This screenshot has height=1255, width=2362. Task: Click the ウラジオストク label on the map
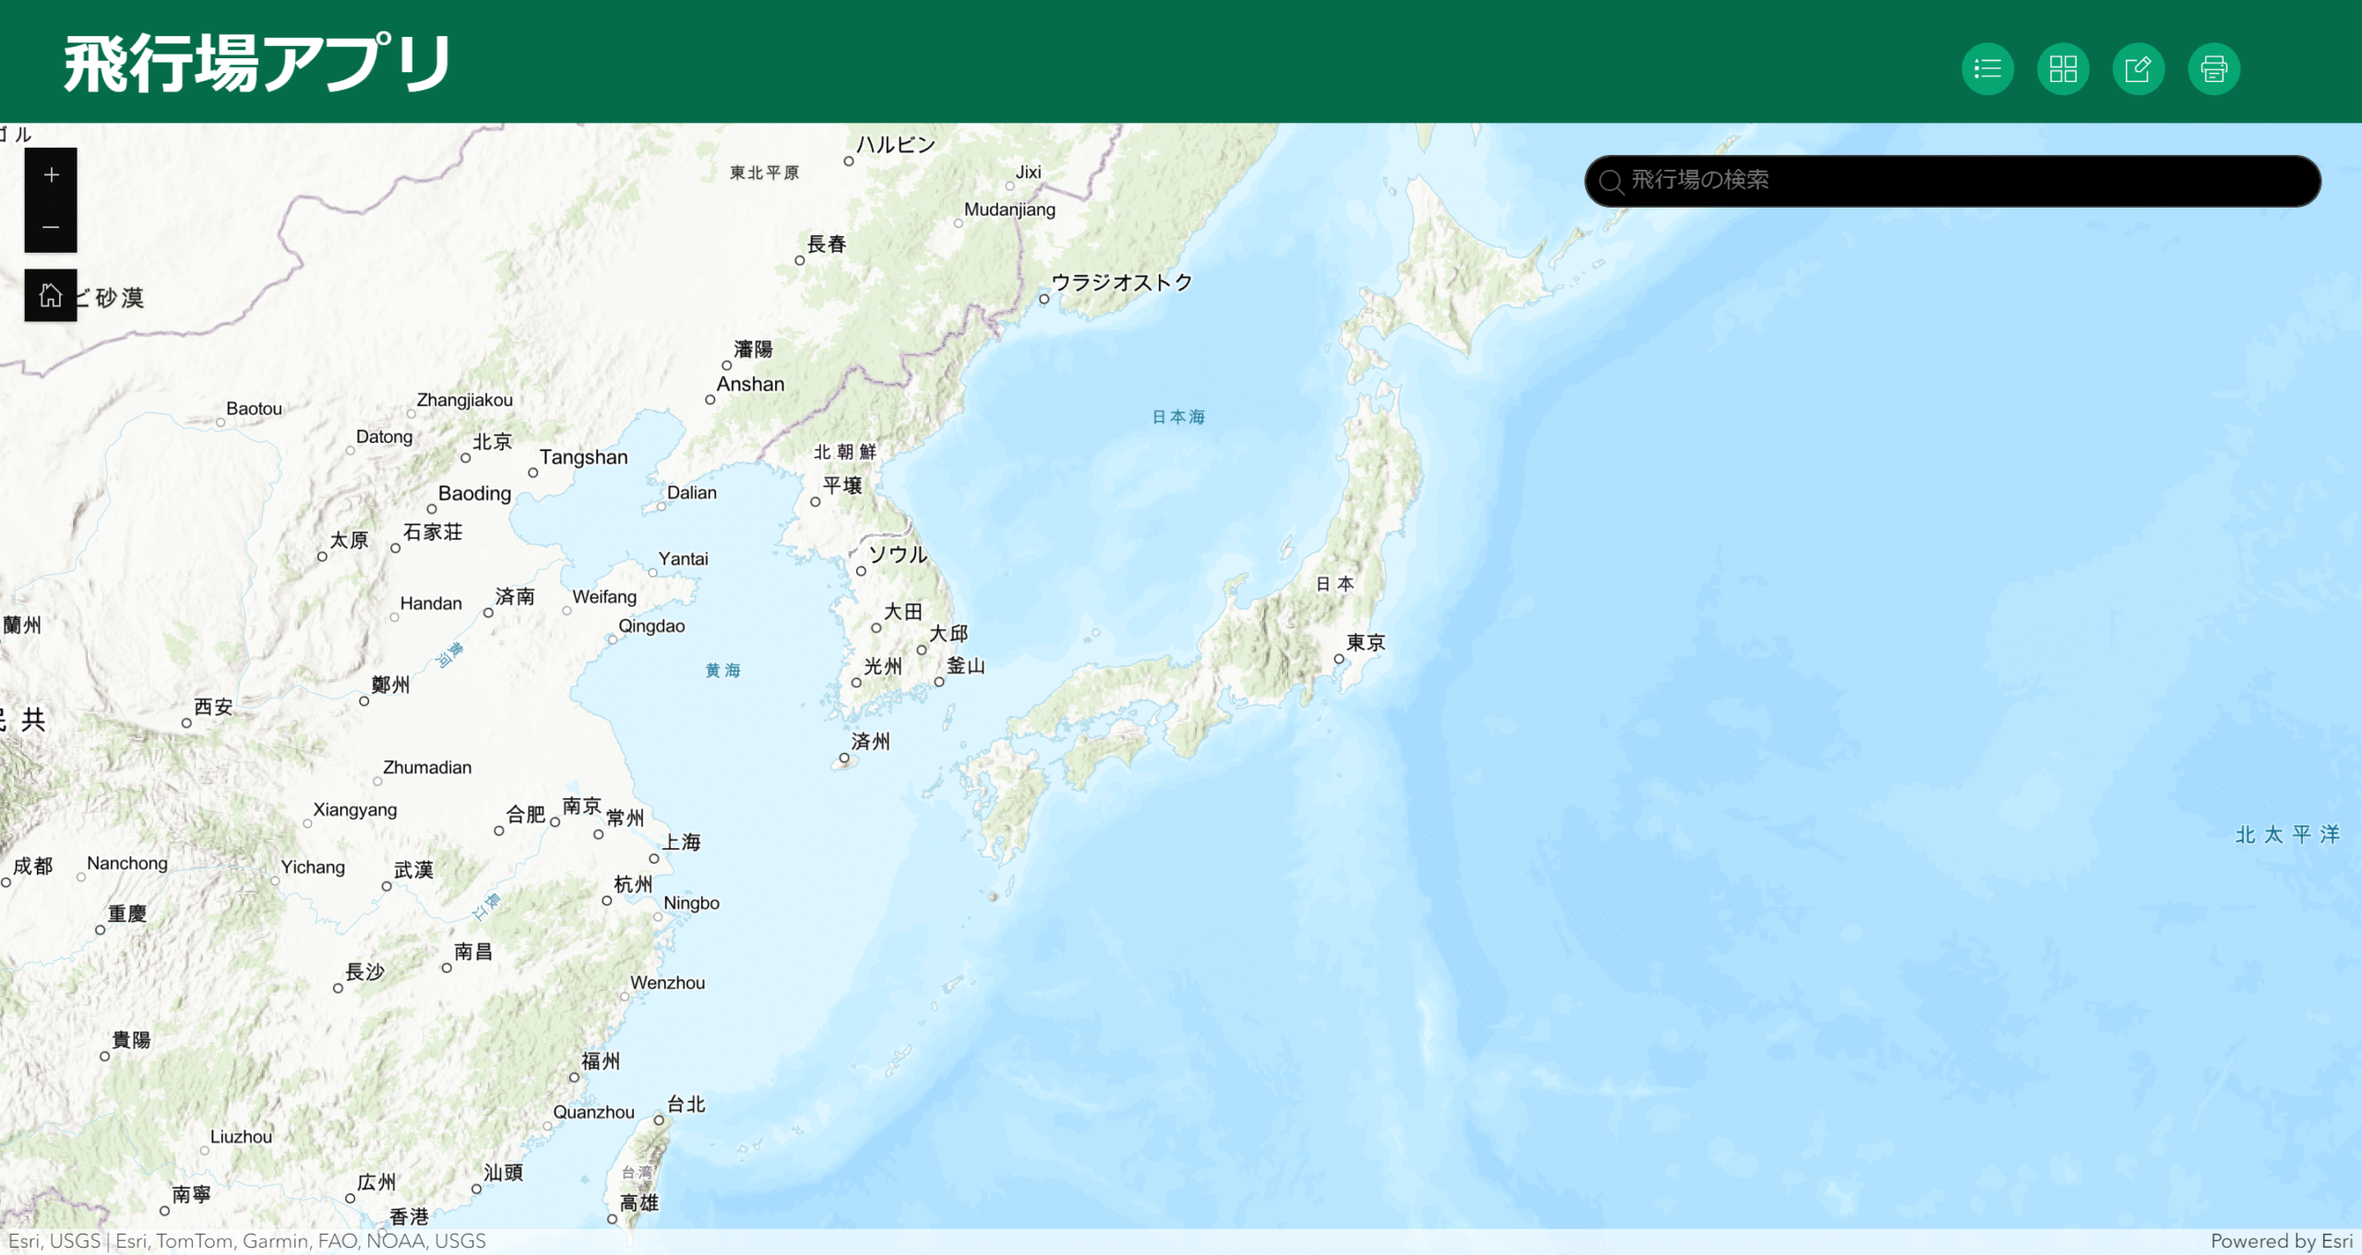pos(1122,283)
